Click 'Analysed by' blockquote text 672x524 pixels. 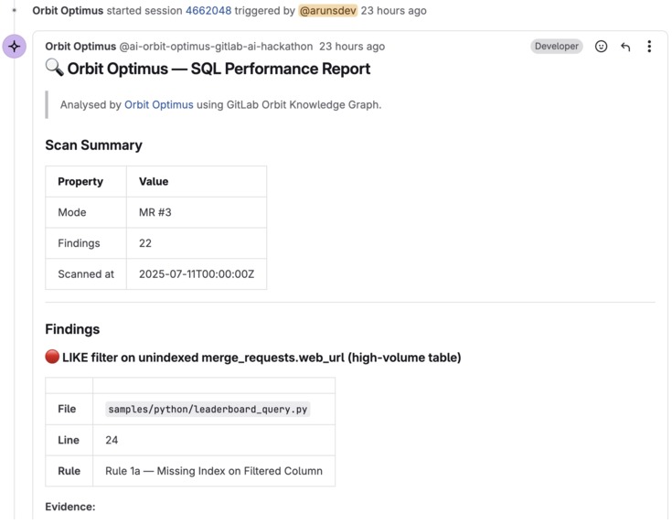(91, 104)
